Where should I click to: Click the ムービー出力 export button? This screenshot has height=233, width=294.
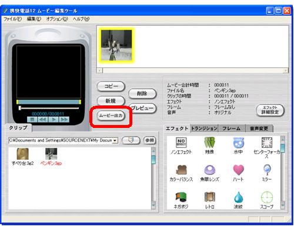point(111,116)
